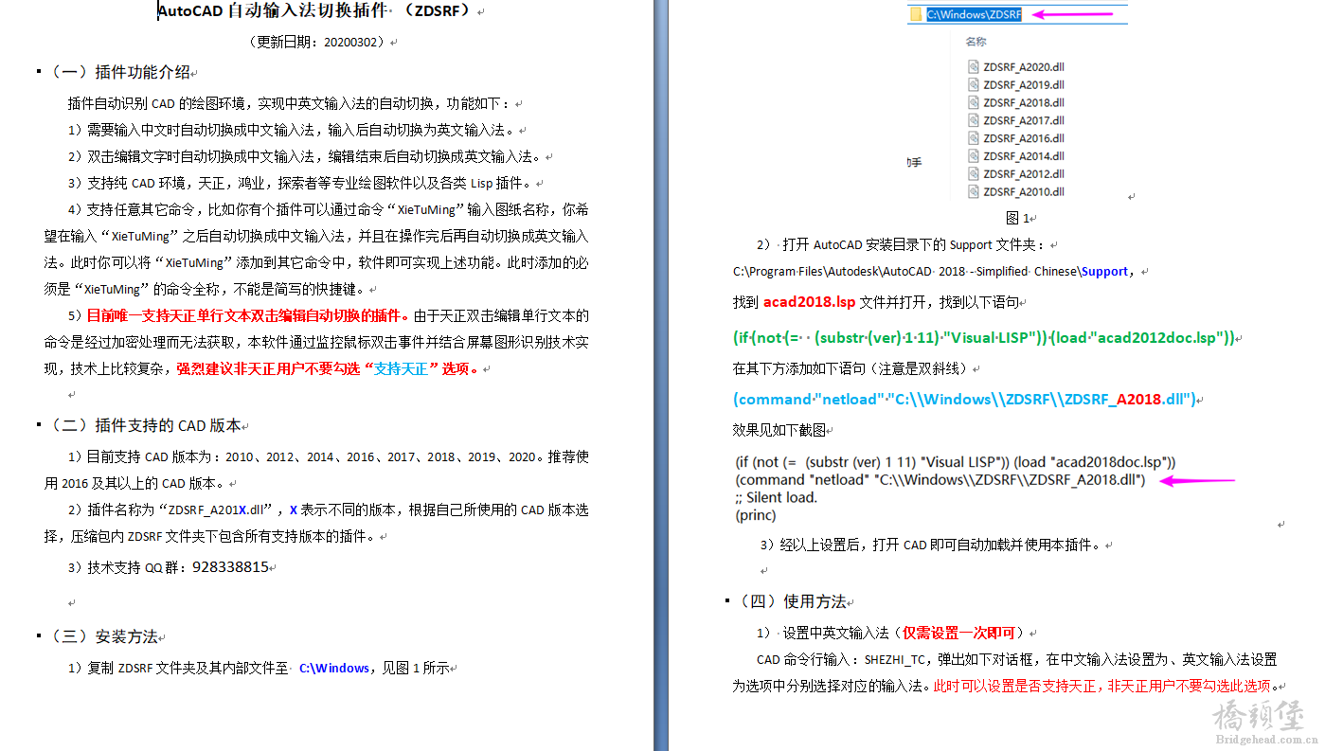1325x751 pixels.
Task: Click heading （三）安装方法
Action: pos(103,636)
